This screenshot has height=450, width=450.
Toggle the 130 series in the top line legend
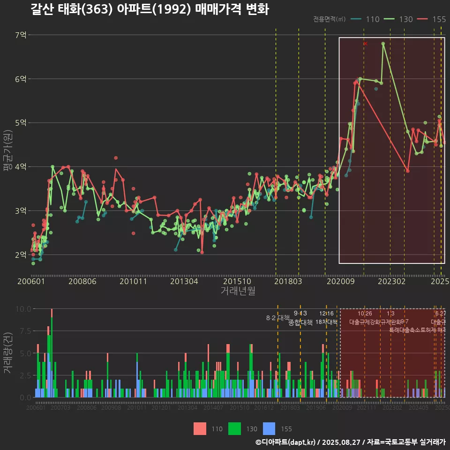[x=398, y=19]
